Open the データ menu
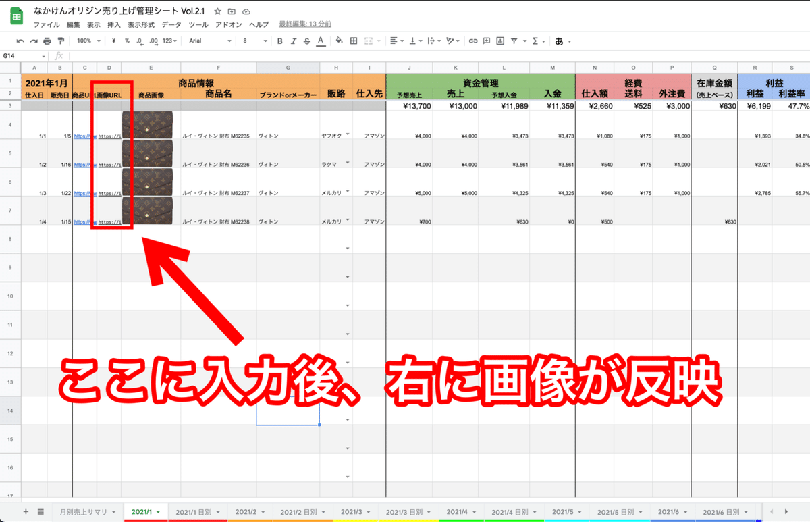The width and height of the screenshot is (810, 522). coord(171,24)
